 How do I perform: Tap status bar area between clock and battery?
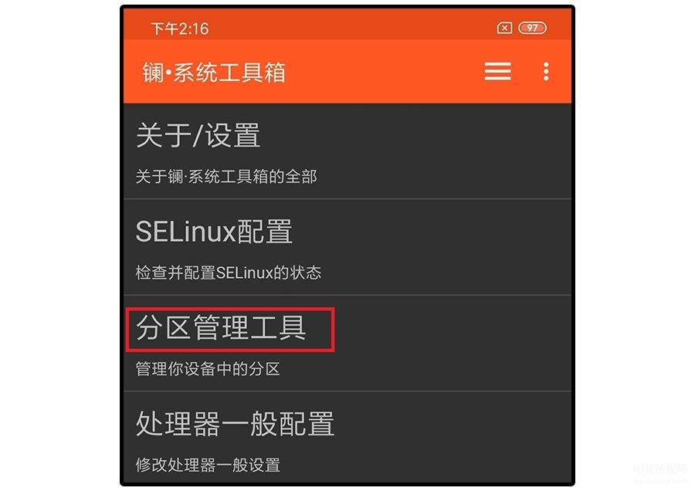352,28
